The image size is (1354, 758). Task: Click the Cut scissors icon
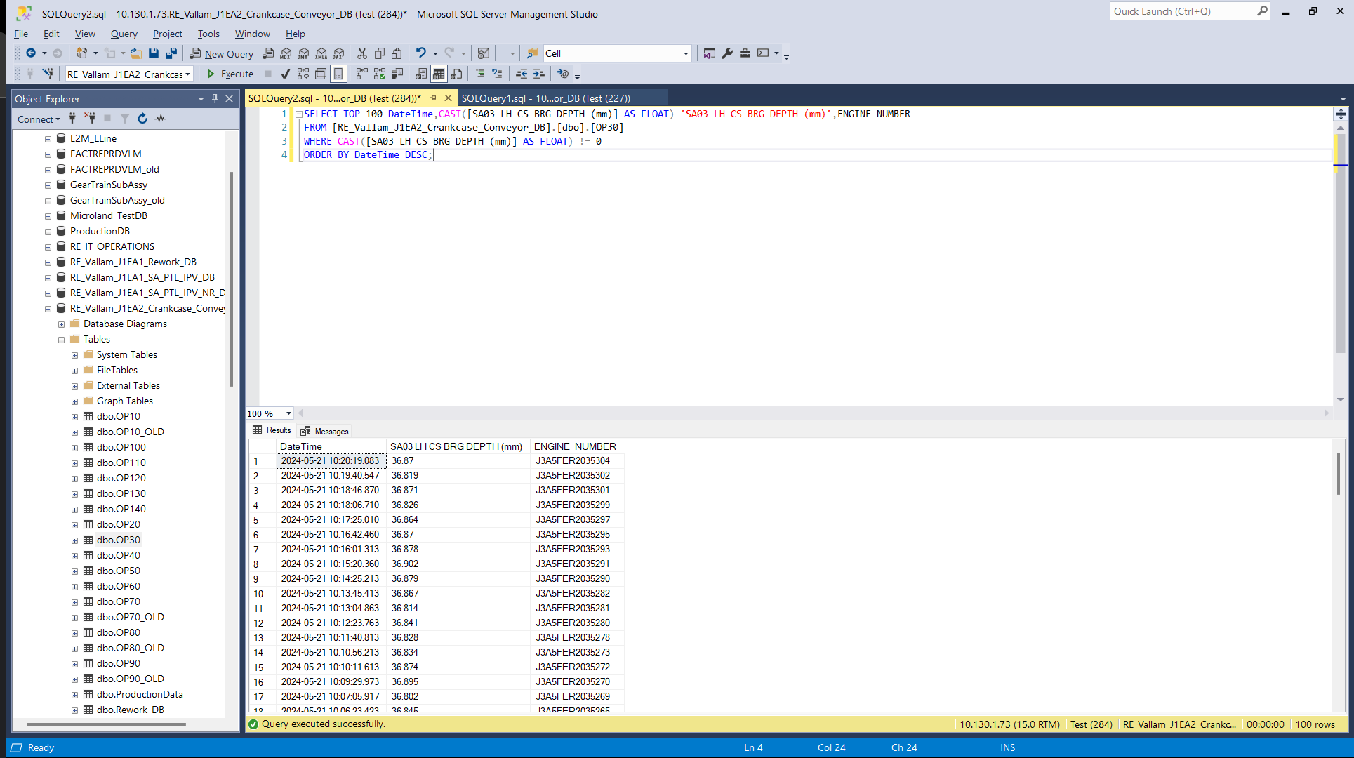pos(361,53)
